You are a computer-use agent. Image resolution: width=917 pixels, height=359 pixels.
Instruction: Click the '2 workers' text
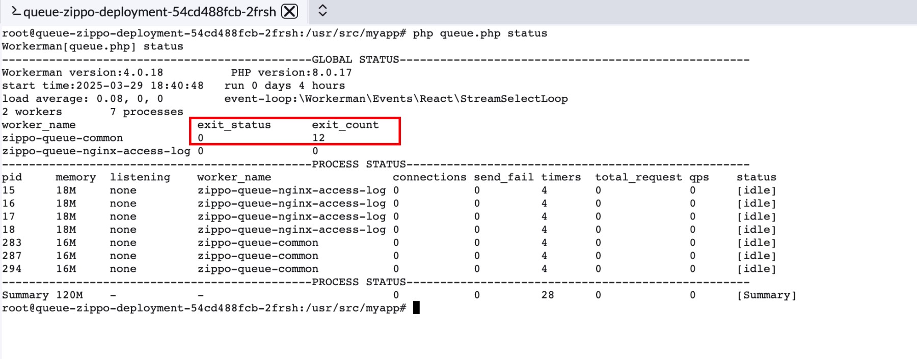(x=32, y=112)
